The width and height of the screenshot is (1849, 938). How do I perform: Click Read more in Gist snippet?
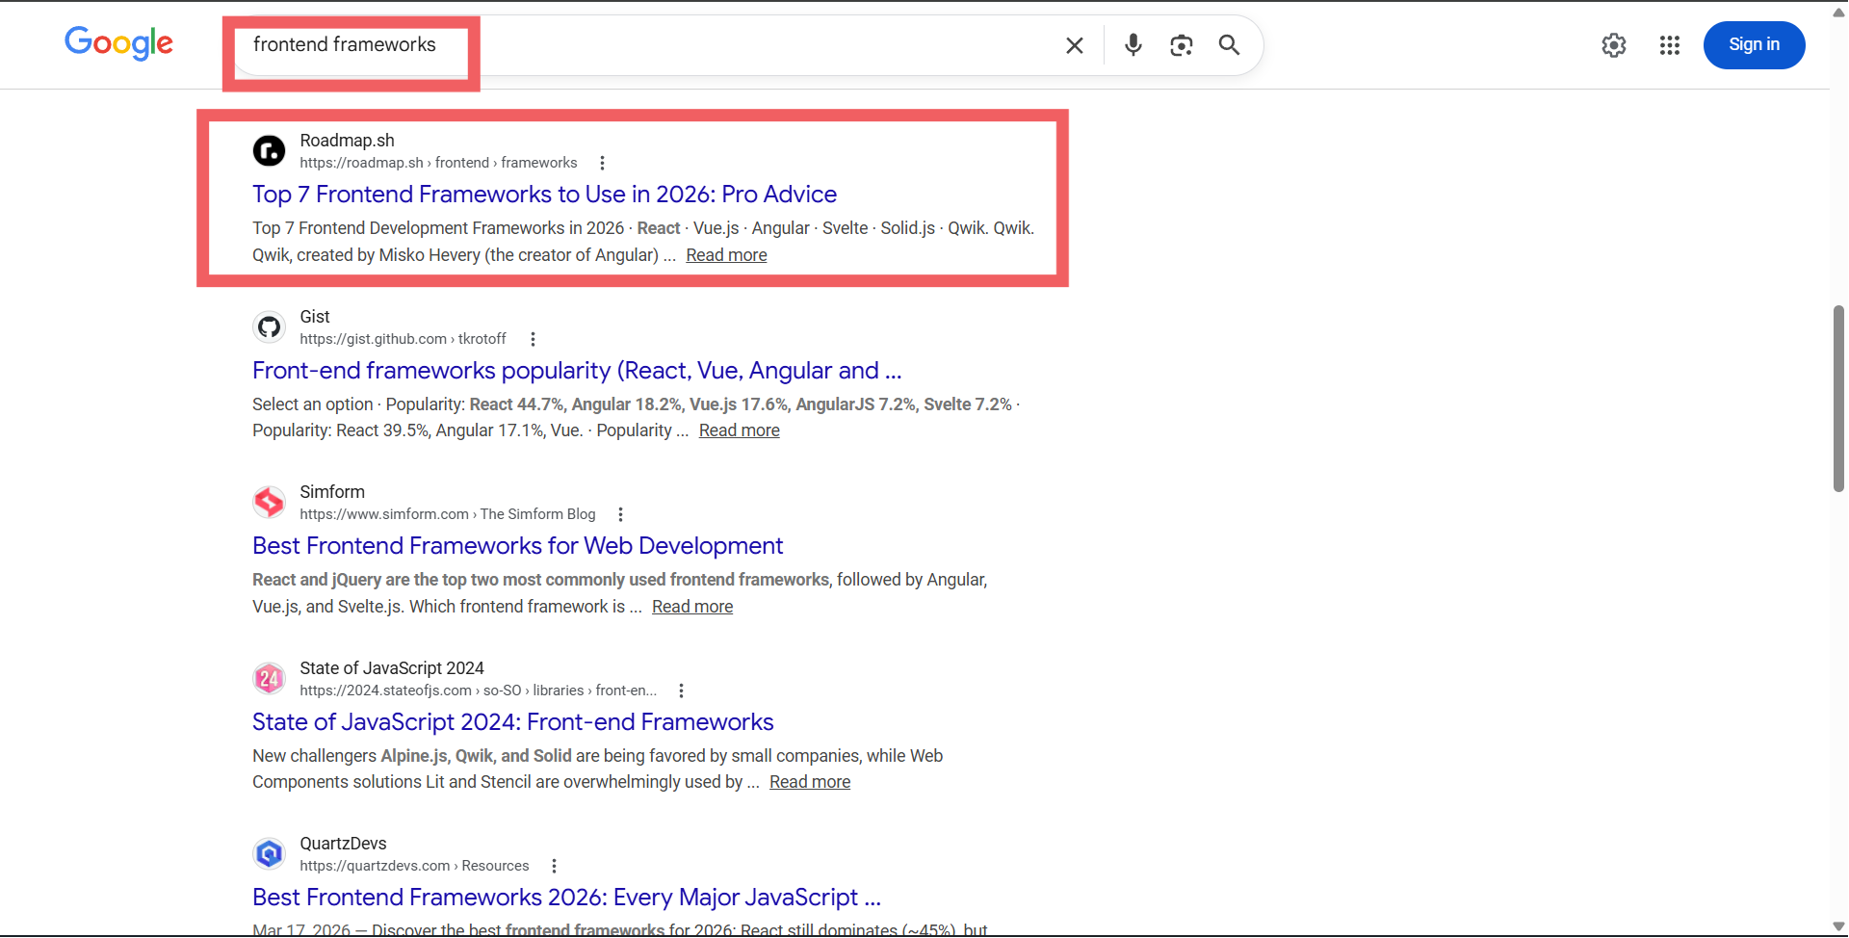coord(739,430)
